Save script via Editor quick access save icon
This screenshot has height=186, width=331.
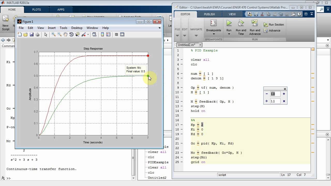pyautogui.click(x=256, y=14)
